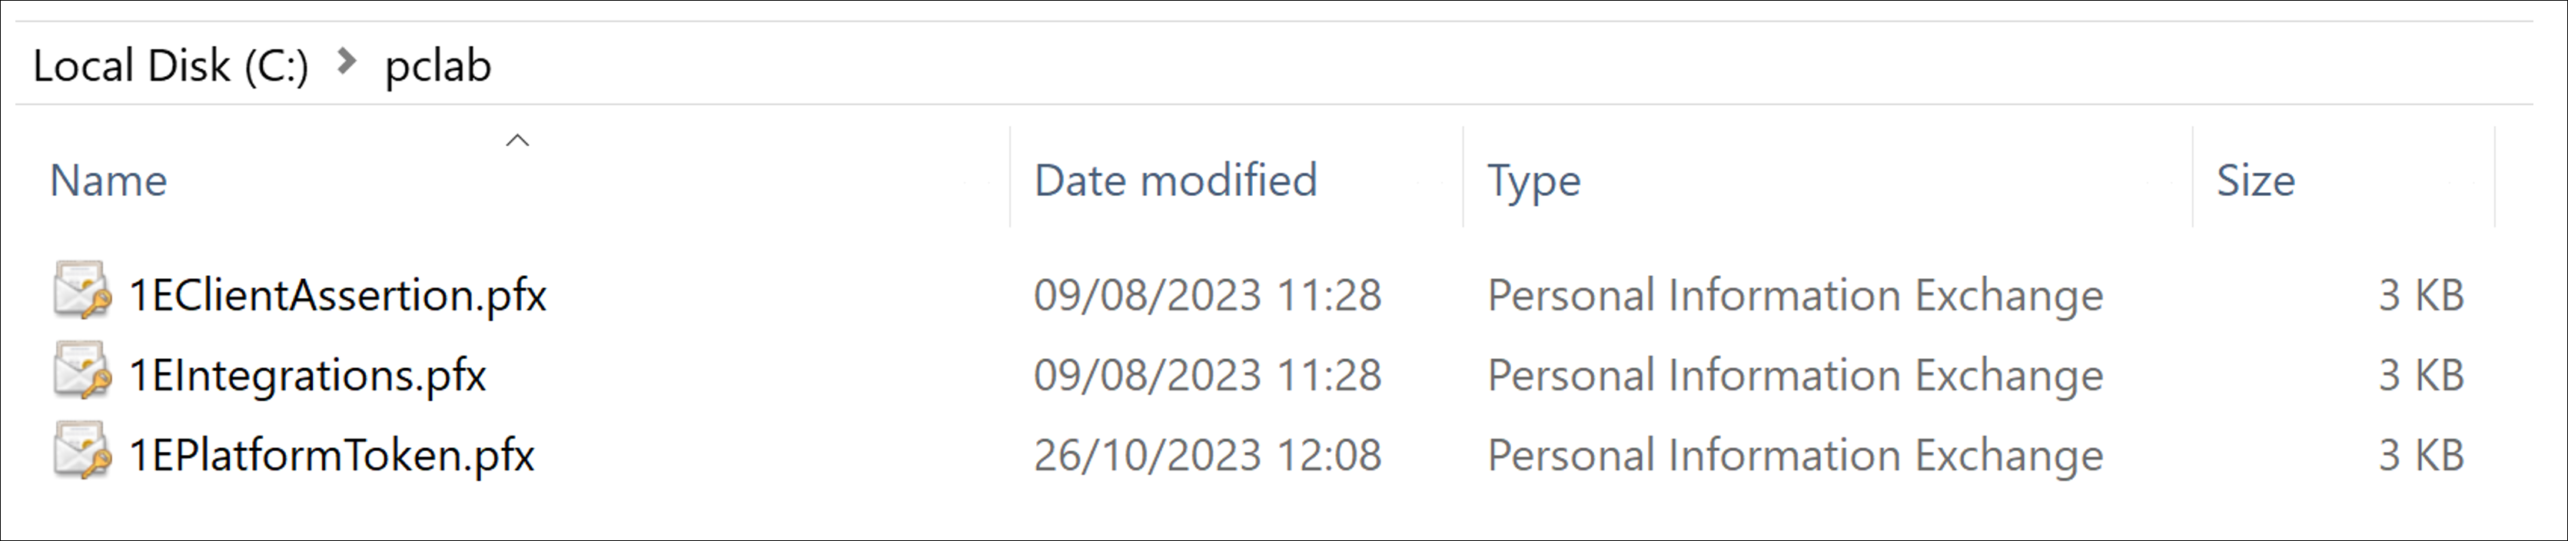Navigate to Local Disk (C:) breadcrumb

click(171, 66)
